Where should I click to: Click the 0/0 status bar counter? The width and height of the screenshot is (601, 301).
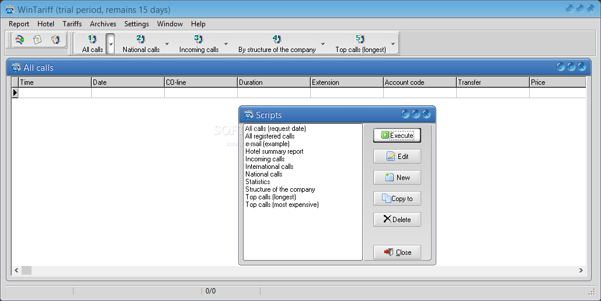pyautogui.click(x=210, y=291)
